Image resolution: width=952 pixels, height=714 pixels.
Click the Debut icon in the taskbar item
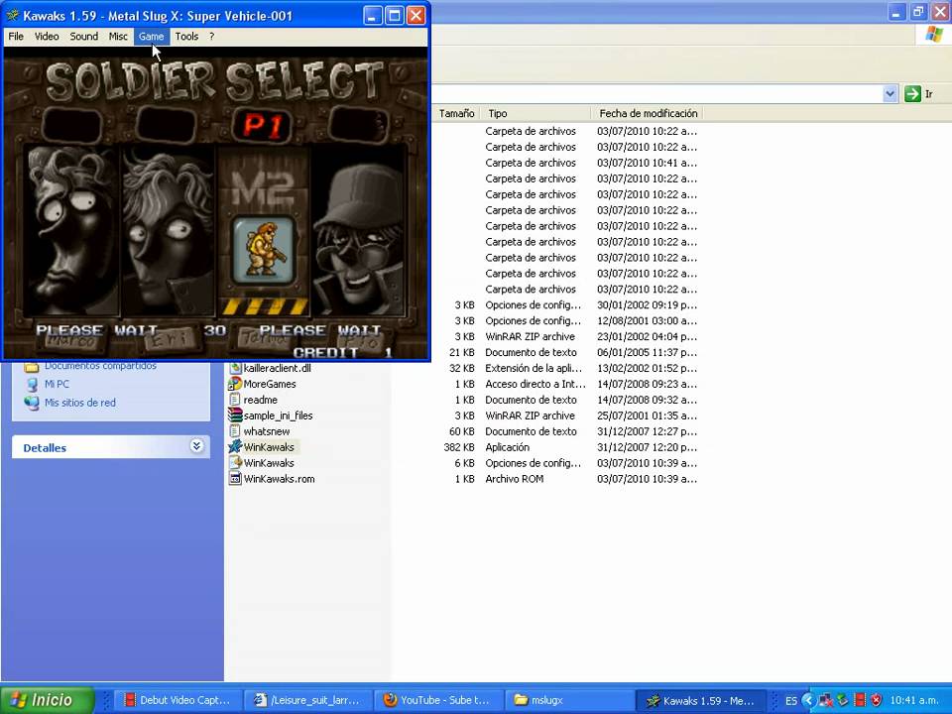[x=129, y=700]
